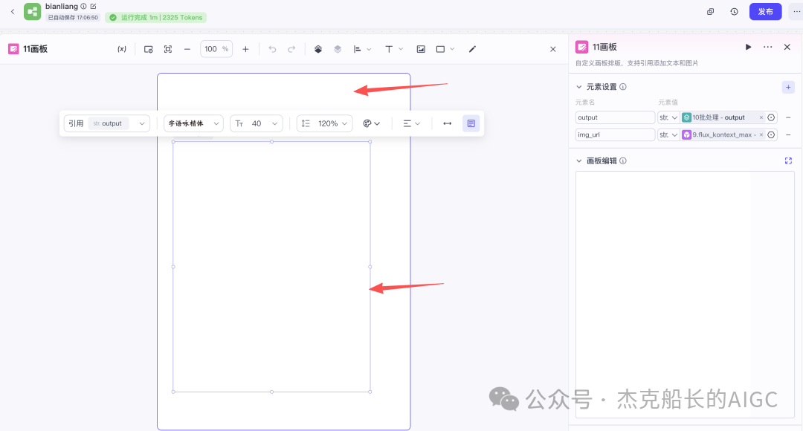Open 11画板 panel more options

click(767, 47)
